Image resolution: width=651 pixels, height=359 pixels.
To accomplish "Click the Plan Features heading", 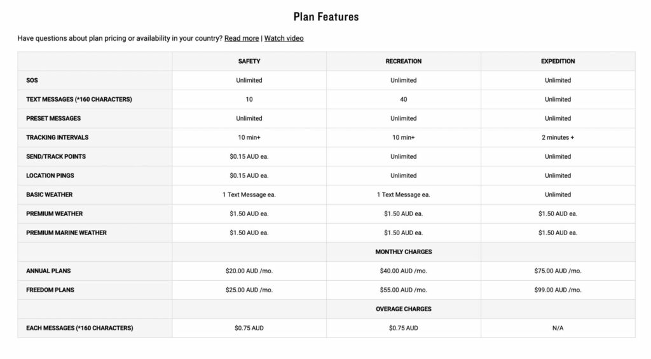I will 325,17.
